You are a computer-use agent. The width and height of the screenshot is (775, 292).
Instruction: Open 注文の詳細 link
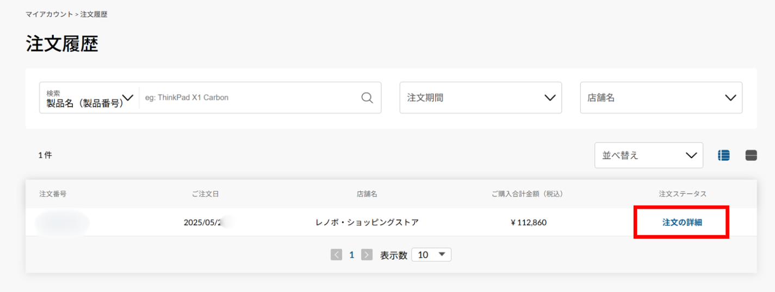click(681, 222)
